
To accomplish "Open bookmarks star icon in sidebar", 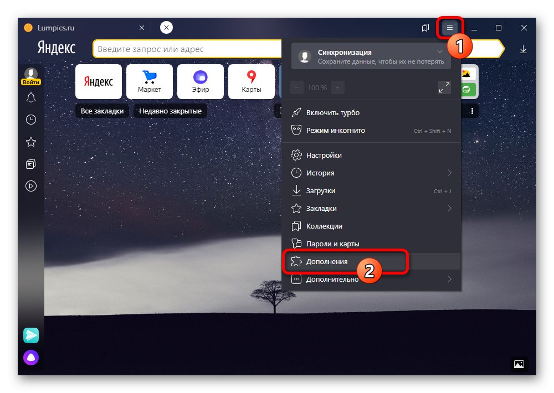I will click(31, 142).
